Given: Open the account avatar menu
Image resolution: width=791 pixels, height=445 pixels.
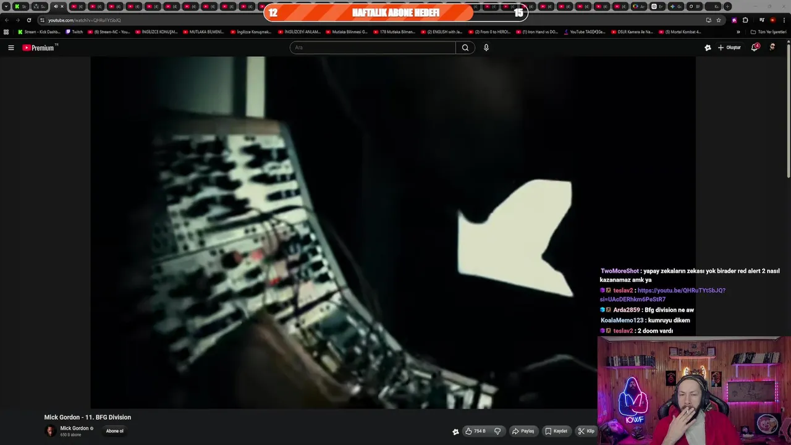Looking at the screenshot, I should click(x=772, y=48).
